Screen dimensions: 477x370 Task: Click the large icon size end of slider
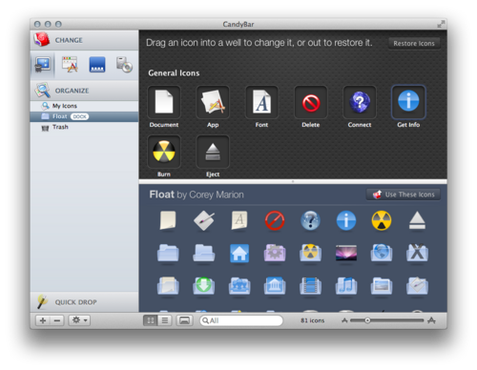431,320
